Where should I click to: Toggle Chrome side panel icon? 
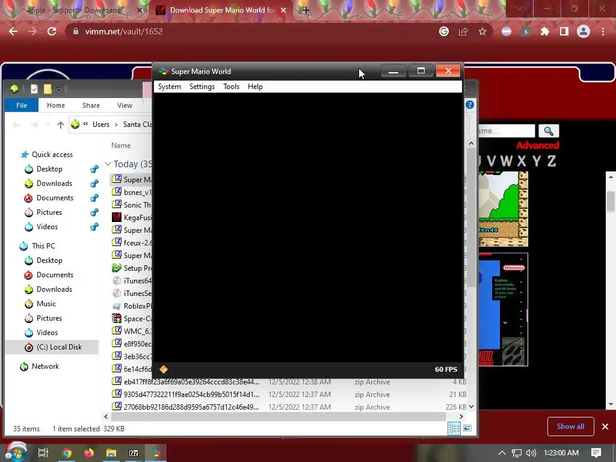coord(564,31)
